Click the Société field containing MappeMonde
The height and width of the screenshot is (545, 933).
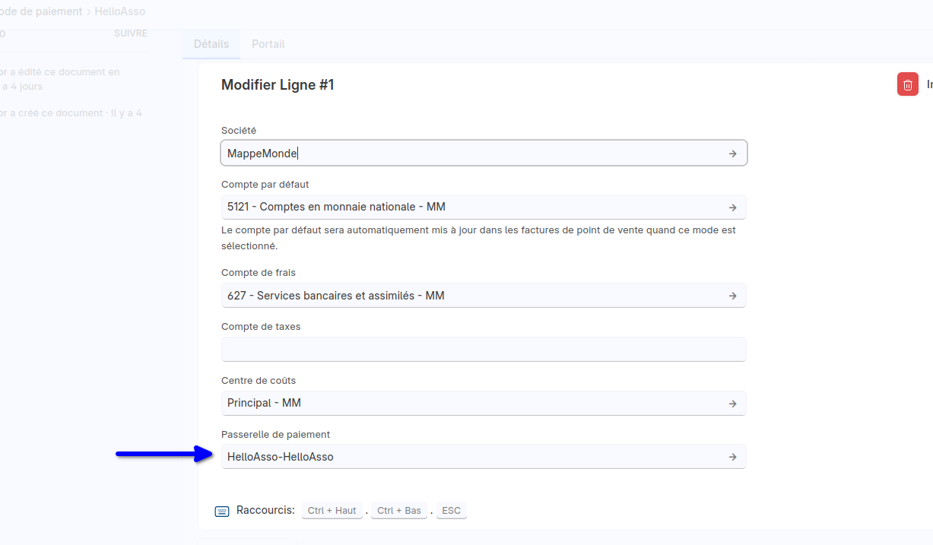point(471,153)
